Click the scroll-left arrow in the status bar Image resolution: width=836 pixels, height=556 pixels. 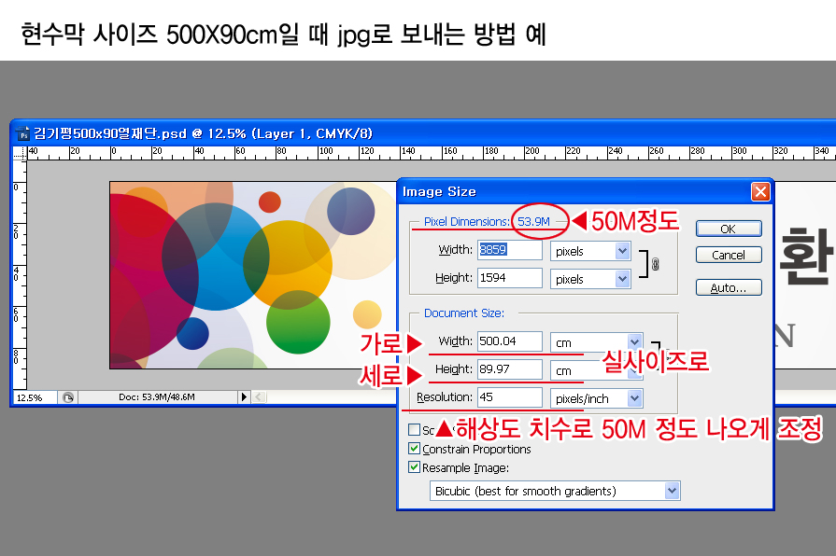[x=259, y=397]
